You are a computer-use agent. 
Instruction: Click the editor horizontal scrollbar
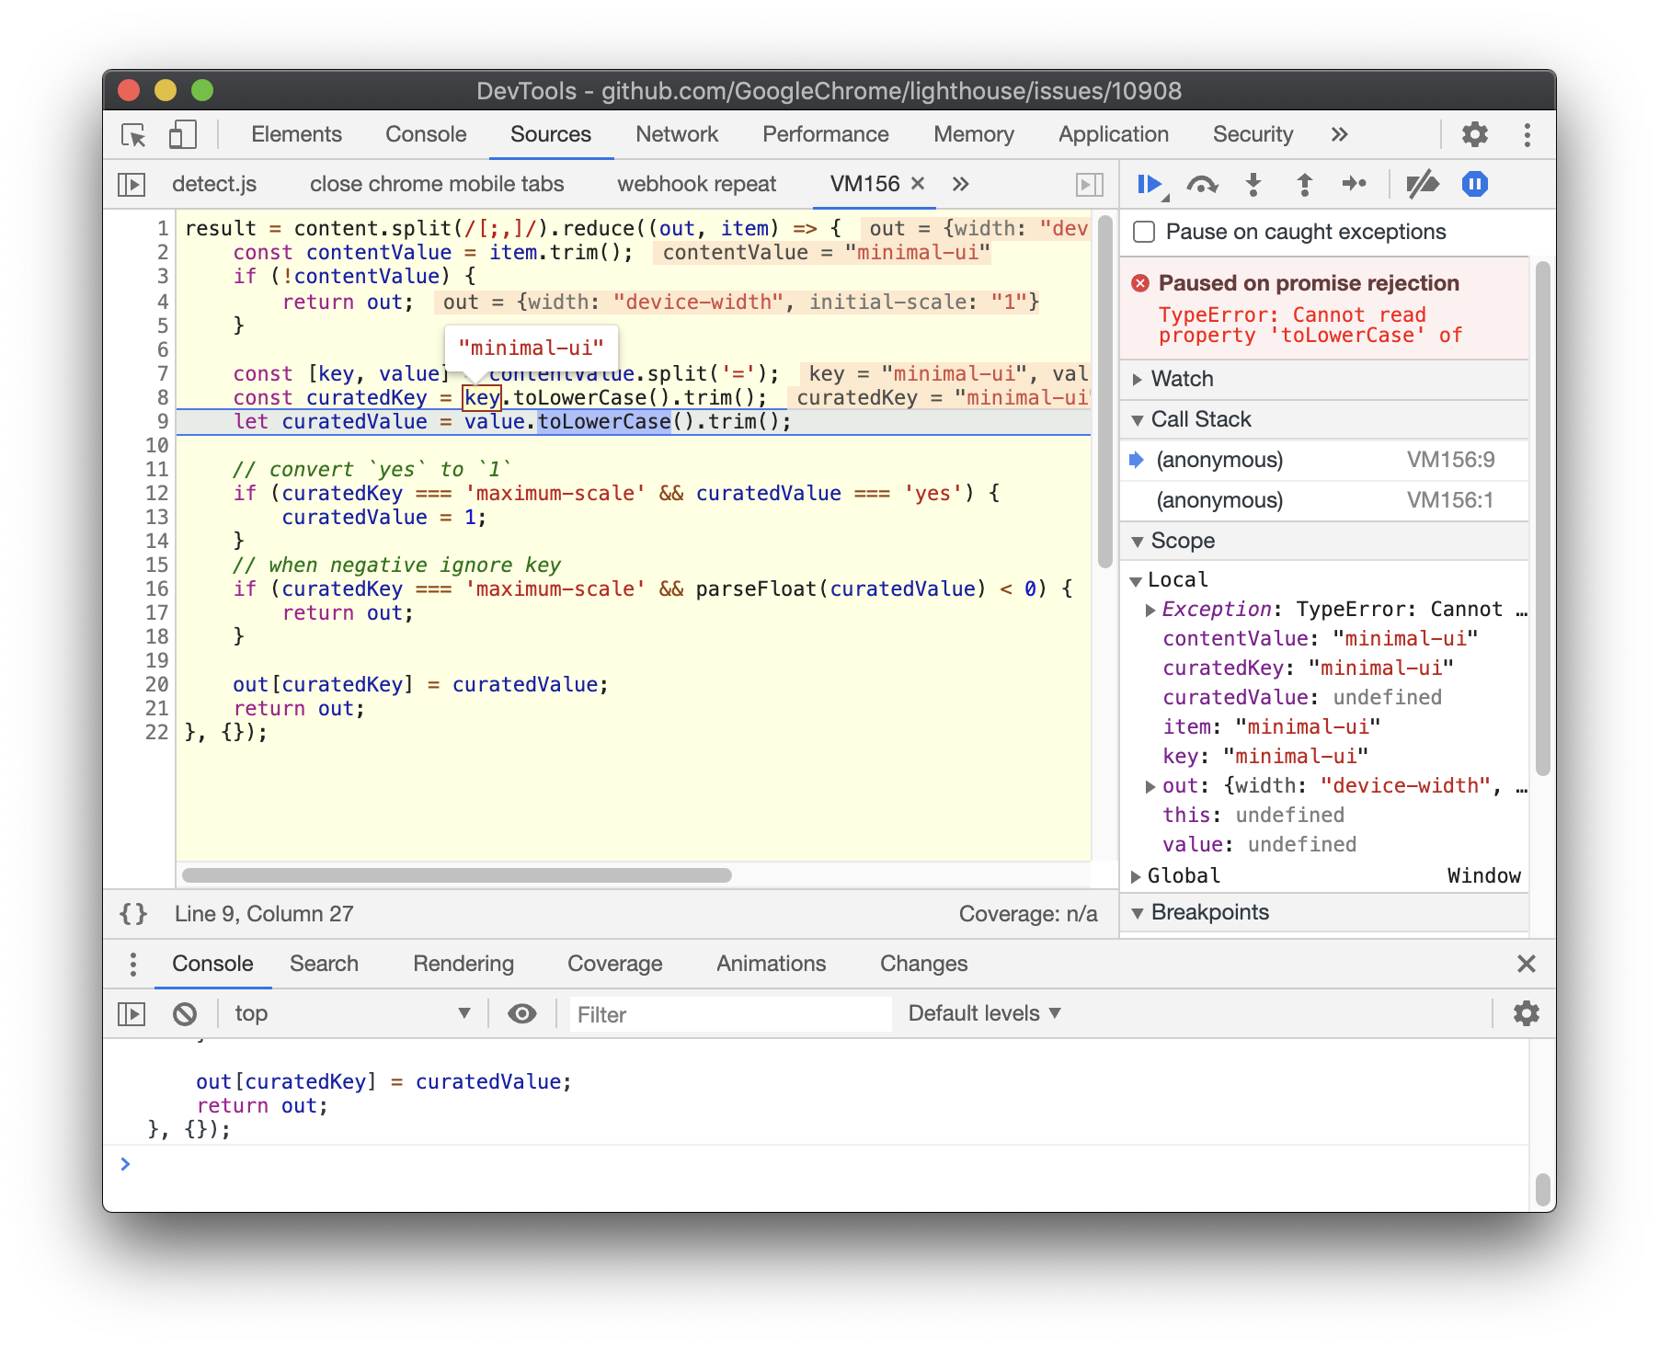(x=457, y=875)
